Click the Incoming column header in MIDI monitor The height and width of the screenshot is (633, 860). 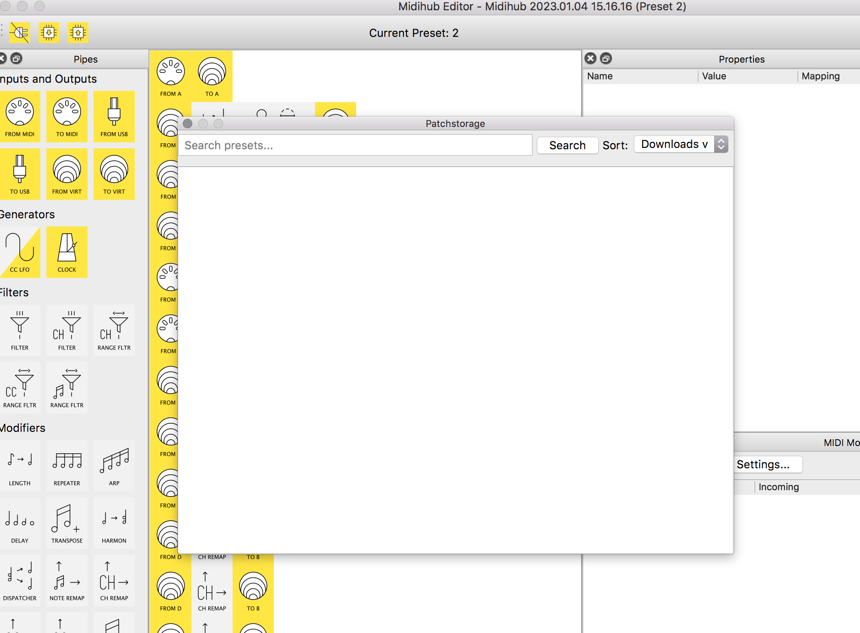pyautogui.click(x=807, y=487)
